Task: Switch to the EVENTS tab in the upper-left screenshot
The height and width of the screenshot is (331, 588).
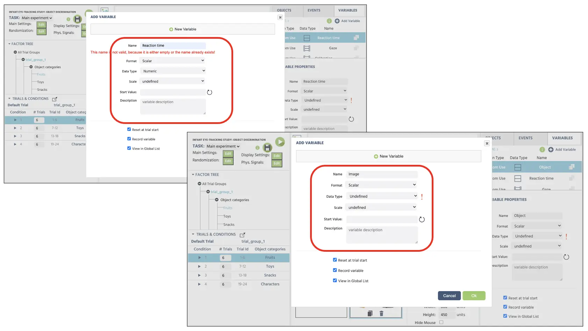Action: click(314, 10)
